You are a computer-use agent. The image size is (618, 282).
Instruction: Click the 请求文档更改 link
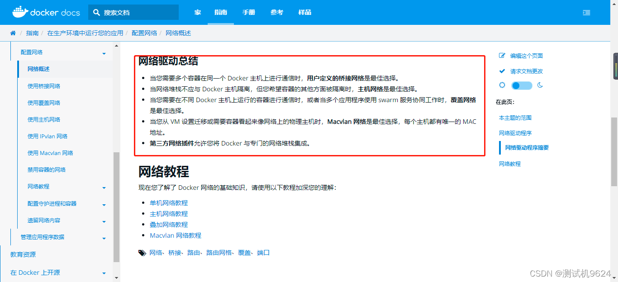527,71
